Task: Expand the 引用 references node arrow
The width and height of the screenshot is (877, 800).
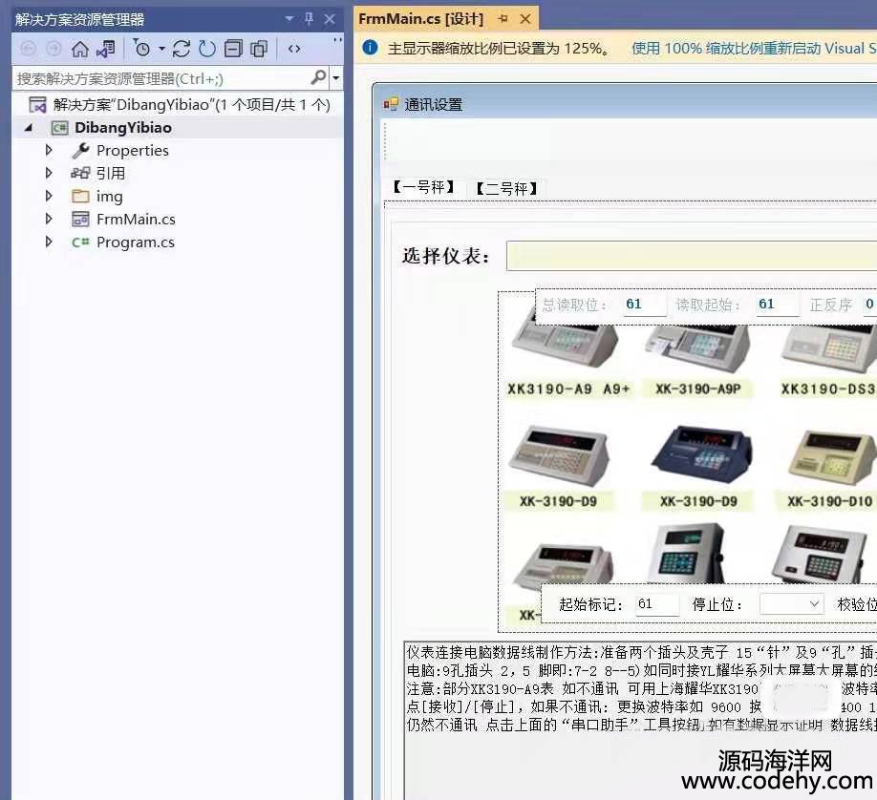Action: tap(49, 174)
